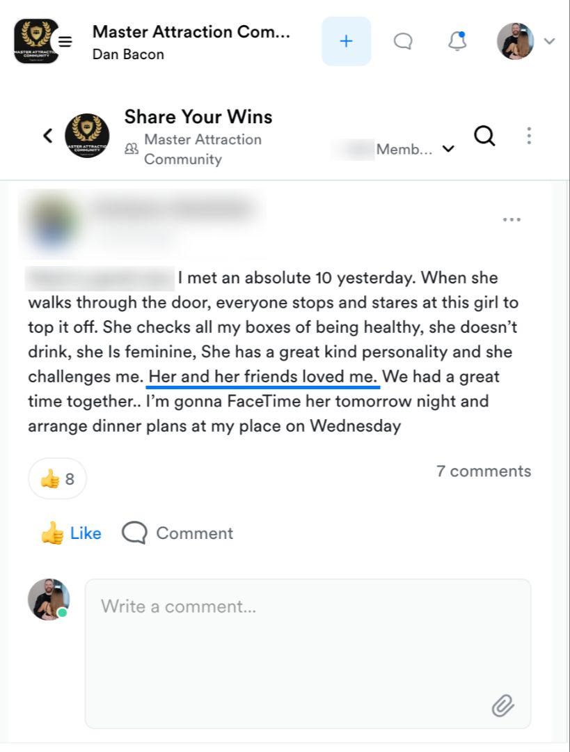The height and width of the screenshot is (752, 570).
Task: Click into the Write a comment field
Action: pos(306,648)
